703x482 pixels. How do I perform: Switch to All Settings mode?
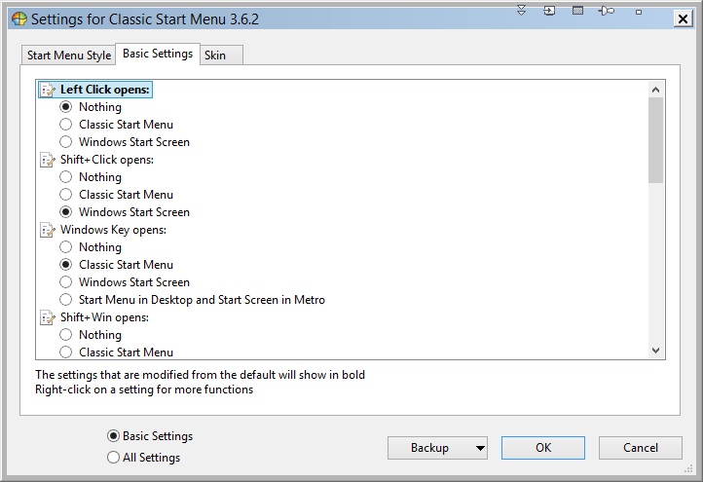pyautogui.click(x=113, y=458)
